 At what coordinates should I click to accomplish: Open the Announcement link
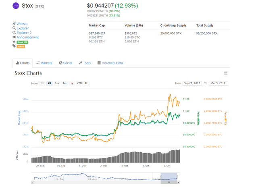pos(28,37)
